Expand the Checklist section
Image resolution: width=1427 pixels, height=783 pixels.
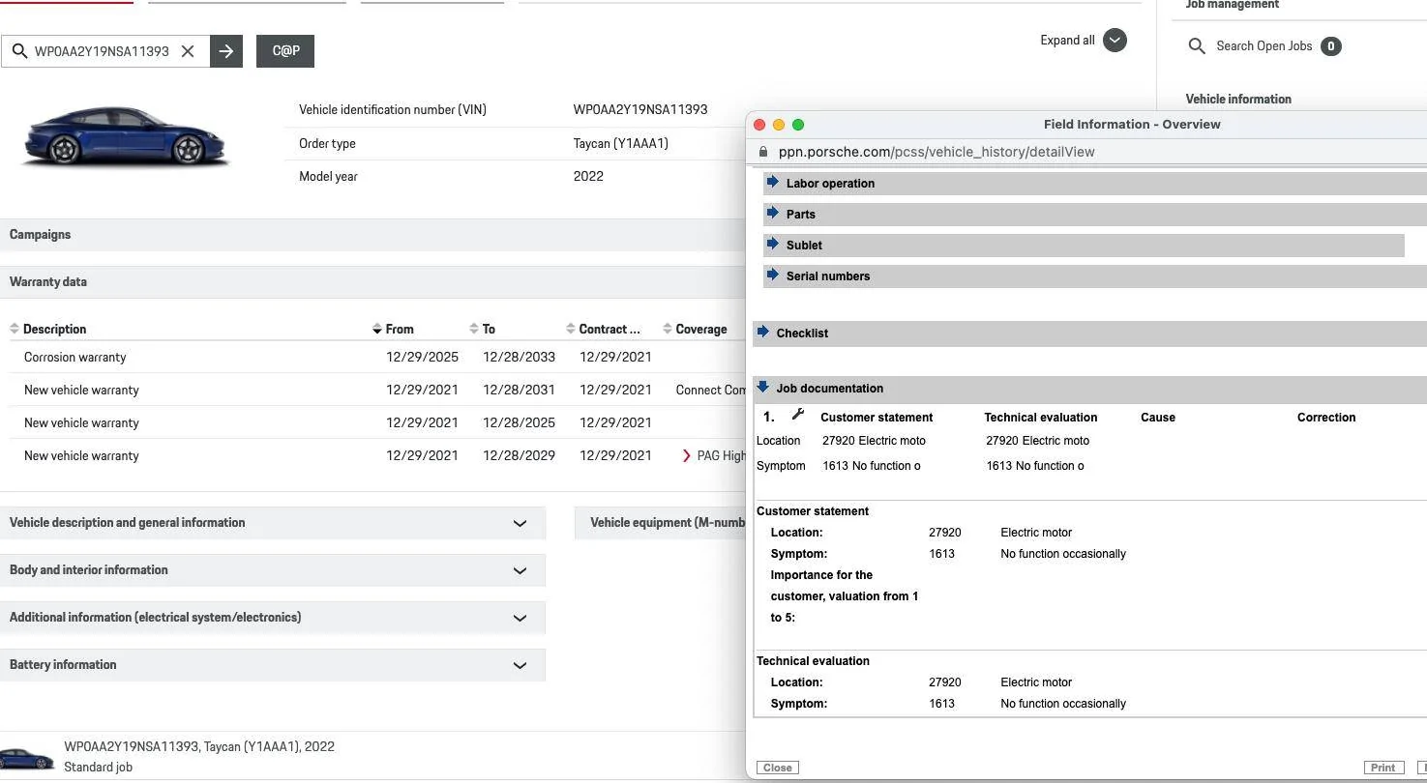click(762, 332)
